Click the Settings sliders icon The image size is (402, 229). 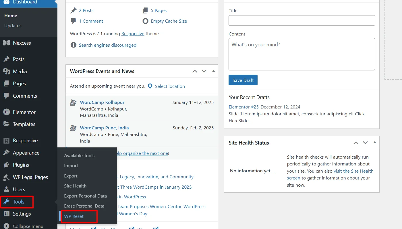[x=6, y=214]
